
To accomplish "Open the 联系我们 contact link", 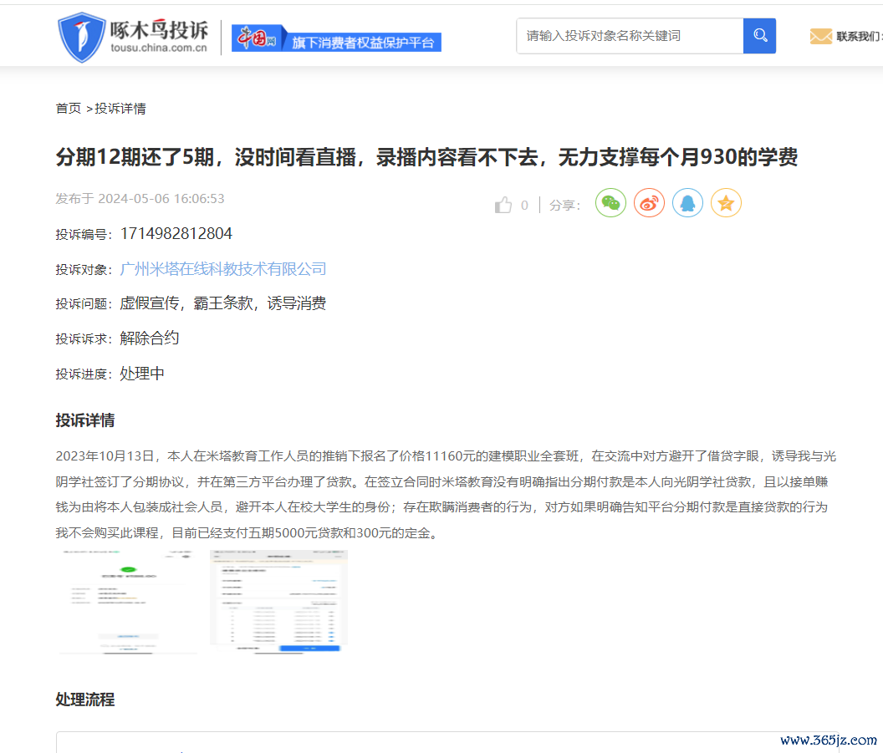I will coord(858,36).
